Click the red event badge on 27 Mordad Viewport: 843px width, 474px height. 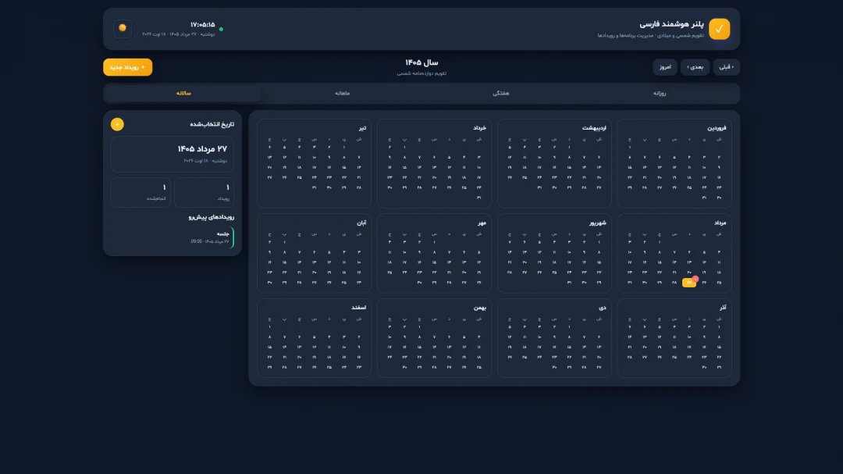695,279
